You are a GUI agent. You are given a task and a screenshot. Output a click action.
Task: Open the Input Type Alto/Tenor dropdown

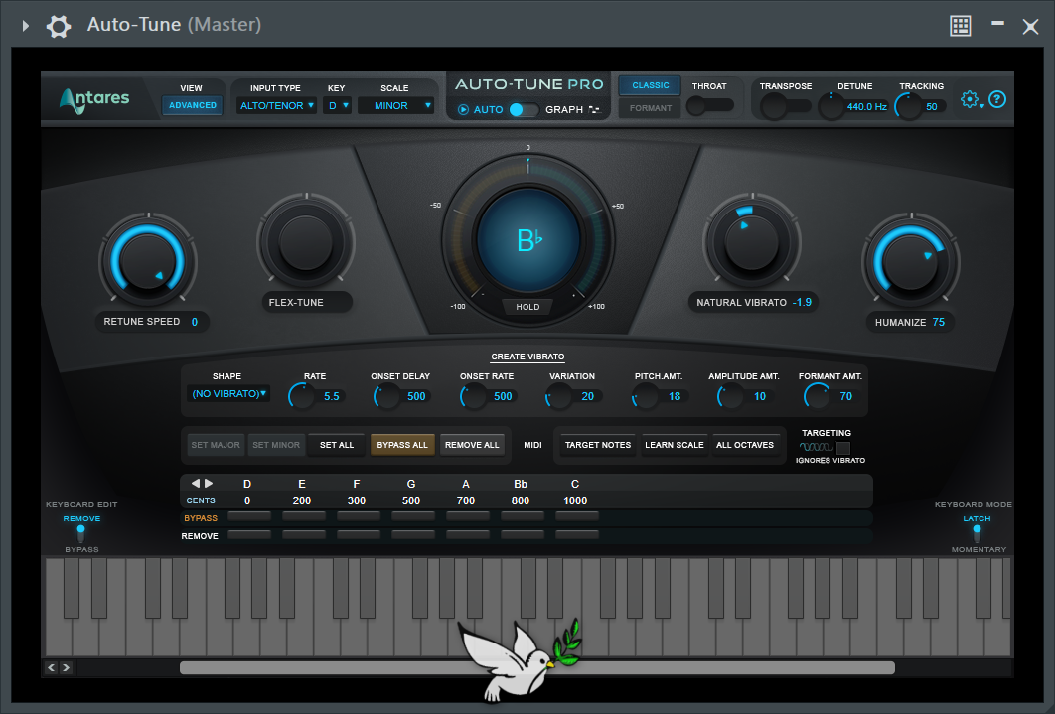coord(276,105)
